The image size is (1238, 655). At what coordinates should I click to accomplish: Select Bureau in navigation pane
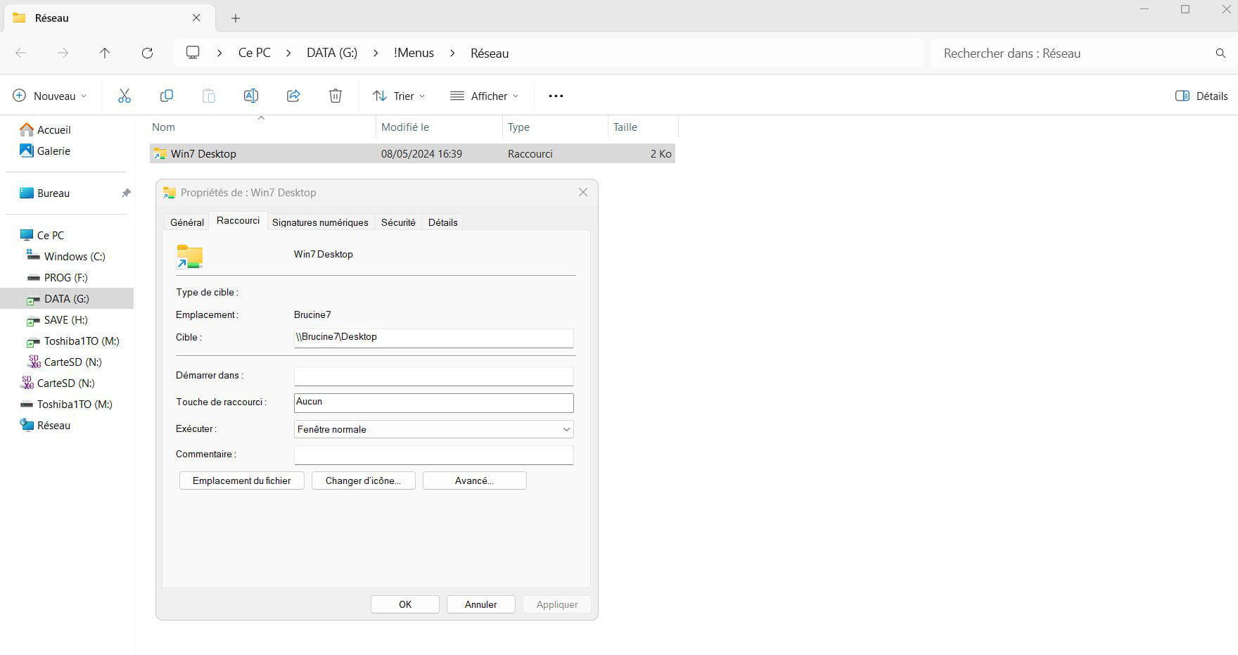(45, 193)
